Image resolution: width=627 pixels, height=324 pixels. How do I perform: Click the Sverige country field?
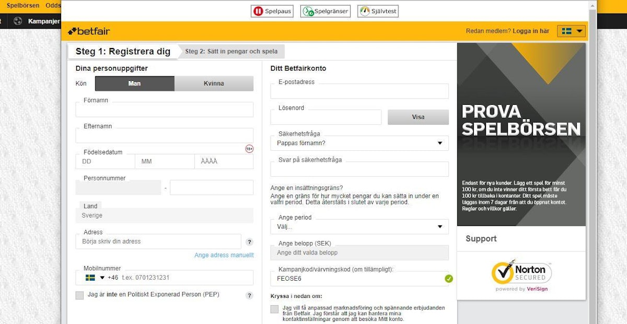[x=165, y=215]
